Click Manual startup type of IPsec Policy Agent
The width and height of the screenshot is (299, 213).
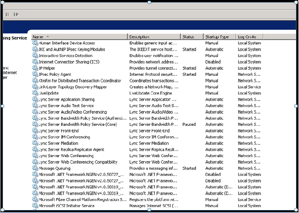(x=212, y=75)
